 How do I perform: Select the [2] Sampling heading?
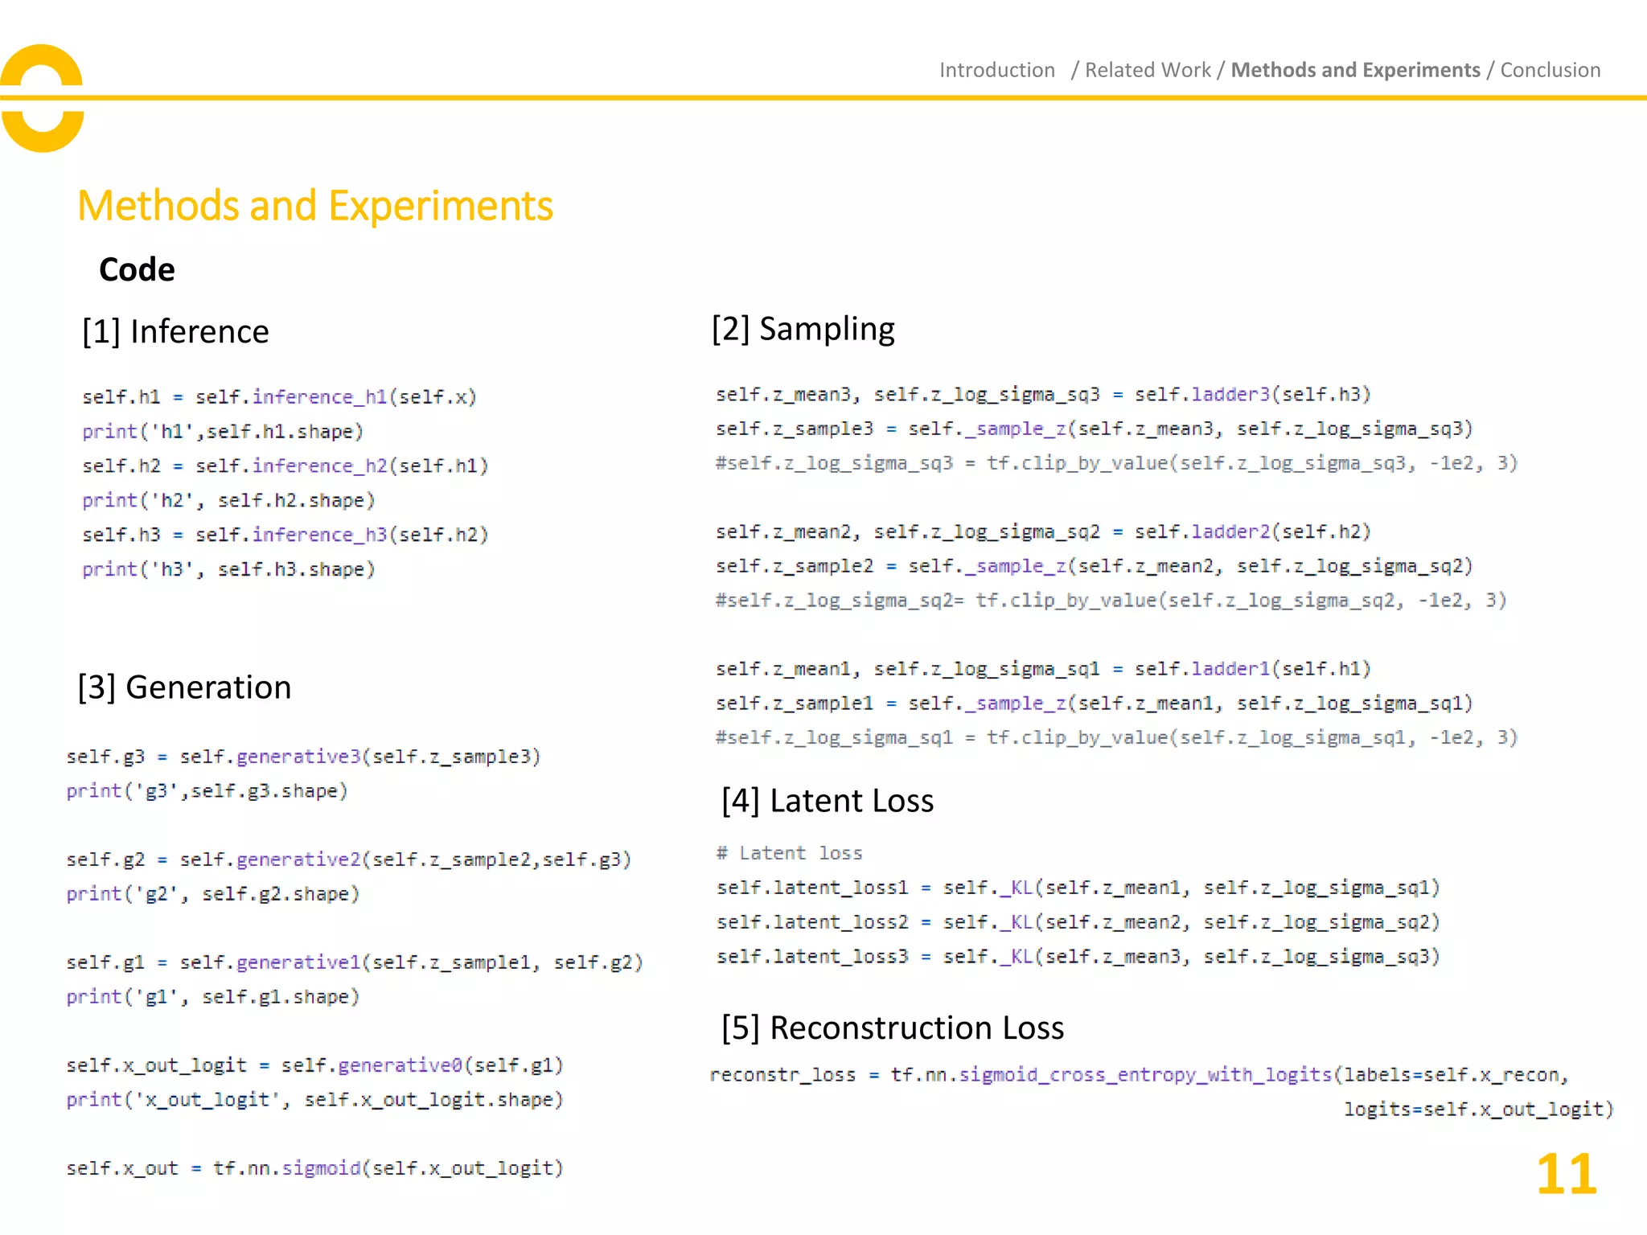tap(803, 329)
